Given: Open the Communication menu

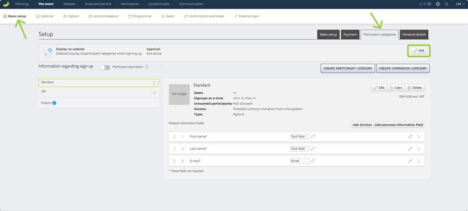Looking at the screenshot, I should click(191, 4).
